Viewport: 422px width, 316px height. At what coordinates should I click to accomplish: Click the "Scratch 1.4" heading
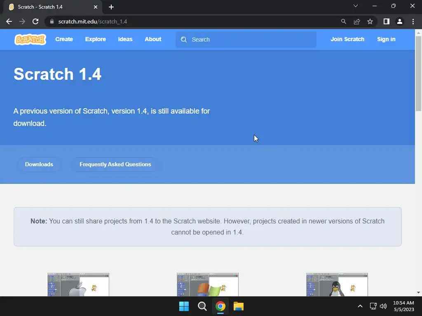(x=57, y=74)
